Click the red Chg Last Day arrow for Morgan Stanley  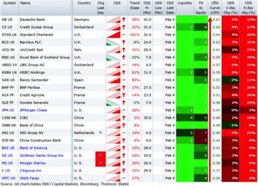pyautogui.click(x=101, y=163)
